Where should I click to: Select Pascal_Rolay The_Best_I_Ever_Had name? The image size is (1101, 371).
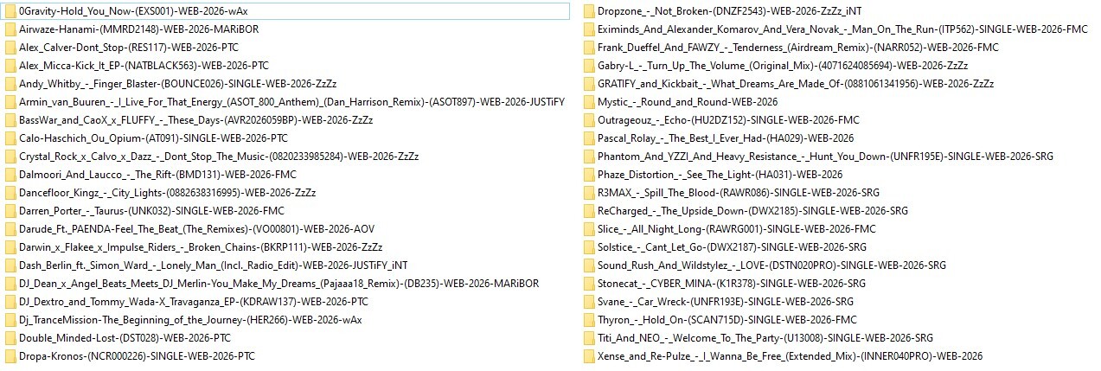pyautogui.click(x=726, y=138)
